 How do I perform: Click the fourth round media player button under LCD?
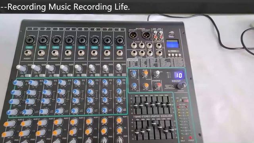(x=179, y=55)
